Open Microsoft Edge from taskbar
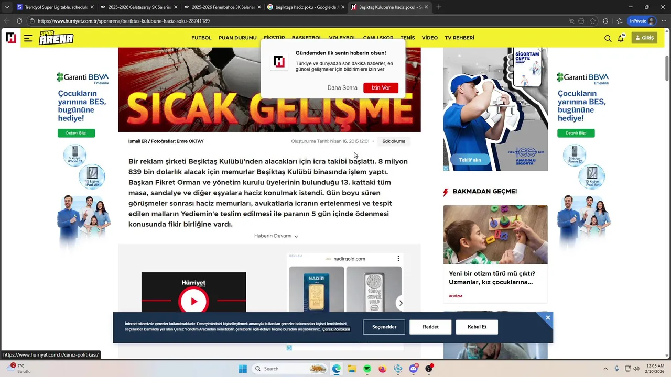Image resolution: width=671 pixels, height=377 pixels. pos(337,369)
